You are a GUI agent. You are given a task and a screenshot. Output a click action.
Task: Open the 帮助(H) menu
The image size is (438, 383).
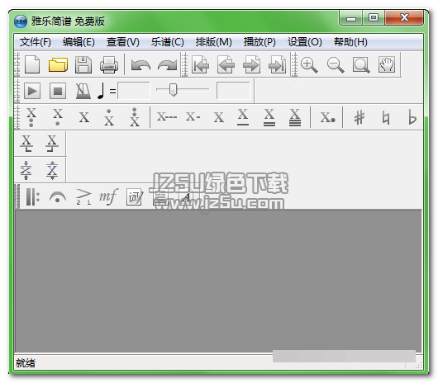tap(350, 42)
